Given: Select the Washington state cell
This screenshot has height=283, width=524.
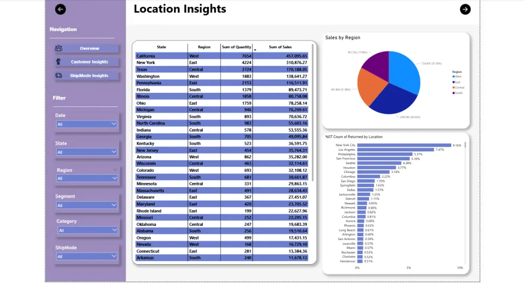Looking at the screenshot, I should 161,76.
